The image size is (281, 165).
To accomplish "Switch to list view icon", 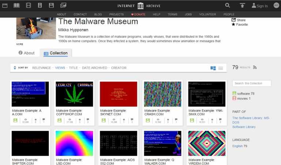I will pos(221,68).
